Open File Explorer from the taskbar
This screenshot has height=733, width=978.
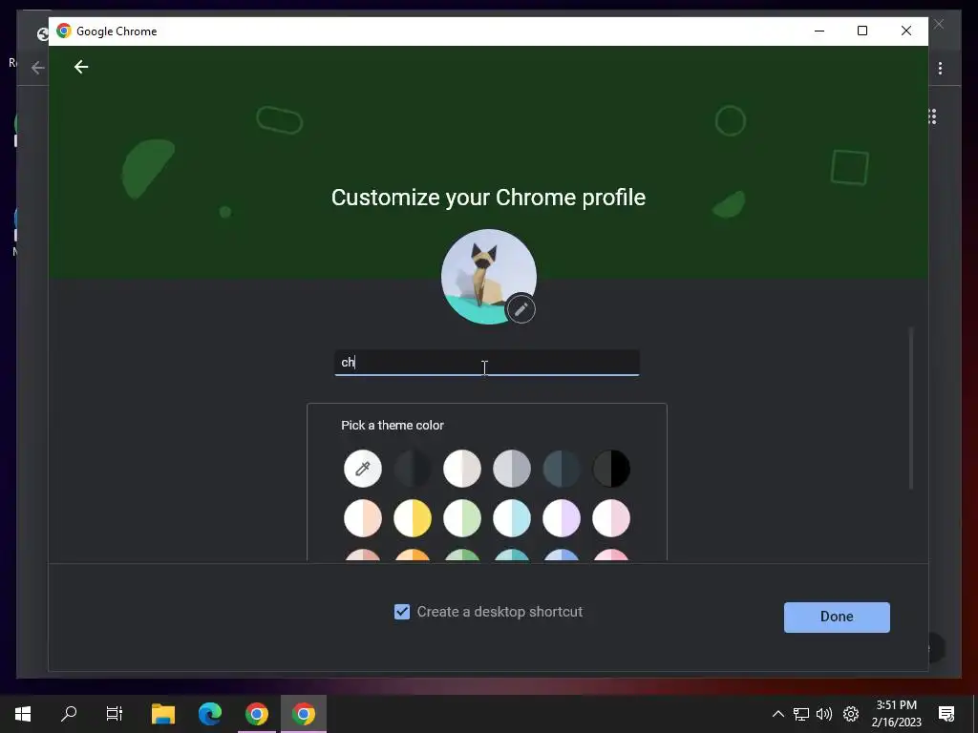[163, 714]
